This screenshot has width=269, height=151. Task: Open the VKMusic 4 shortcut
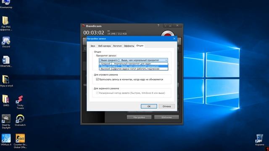click(x=6, y=140)
